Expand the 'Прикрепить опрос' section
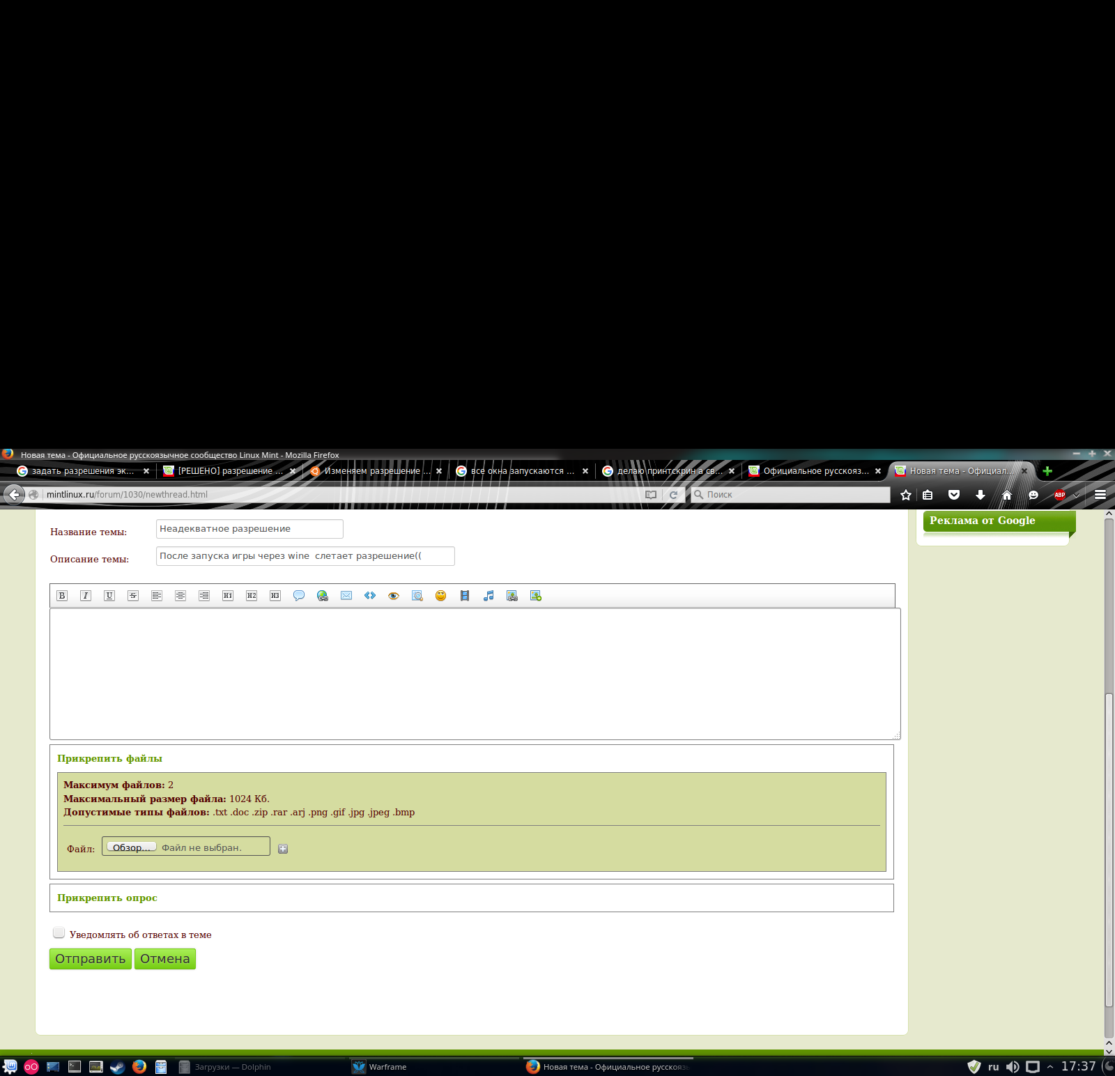The width and height of the screenshot is (1115, 1076). tap(107, 898)
